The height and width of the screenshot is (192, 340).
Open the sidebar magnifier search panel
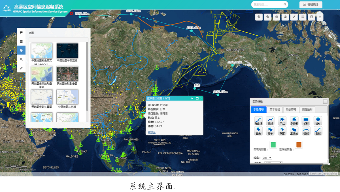click(21, 59)
